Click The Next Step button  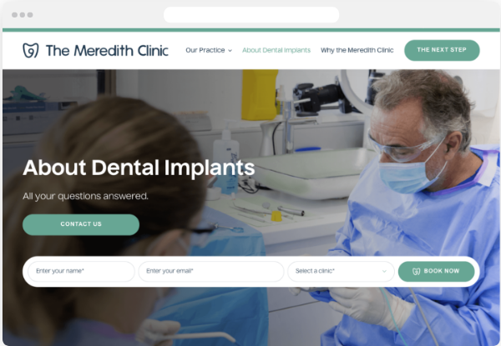(x=442, y=50)
